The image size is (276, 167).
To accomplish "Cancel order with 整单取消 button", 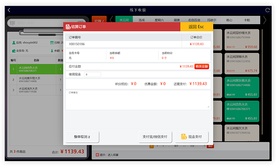I will tap(82, 137).
